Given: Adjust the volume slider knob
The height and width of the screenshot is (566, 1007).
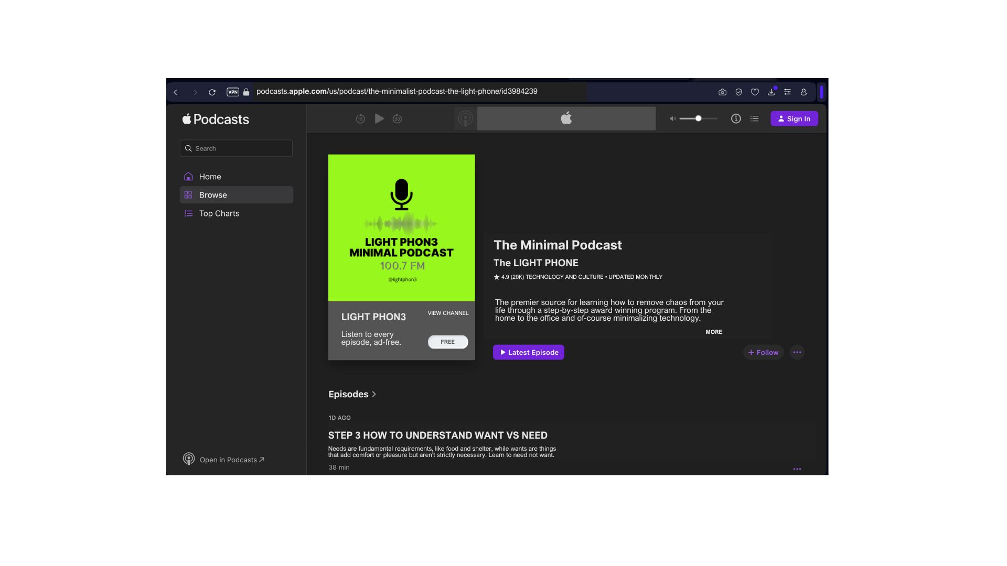Looking at the screenshot, I should pos(698,118).
